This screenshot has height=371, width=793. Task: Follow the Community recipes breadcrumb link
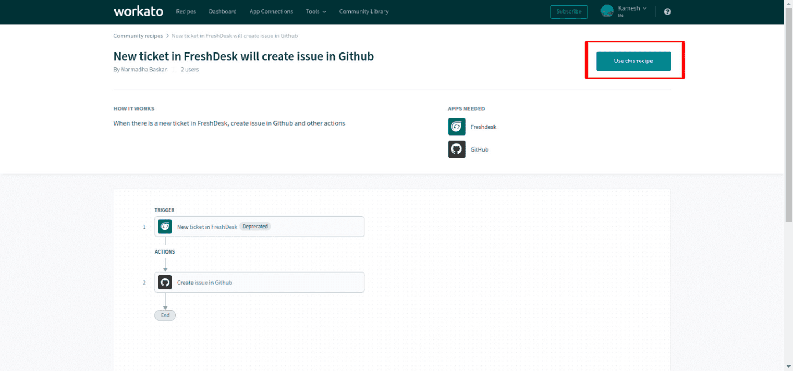click(x=138, y=36)
